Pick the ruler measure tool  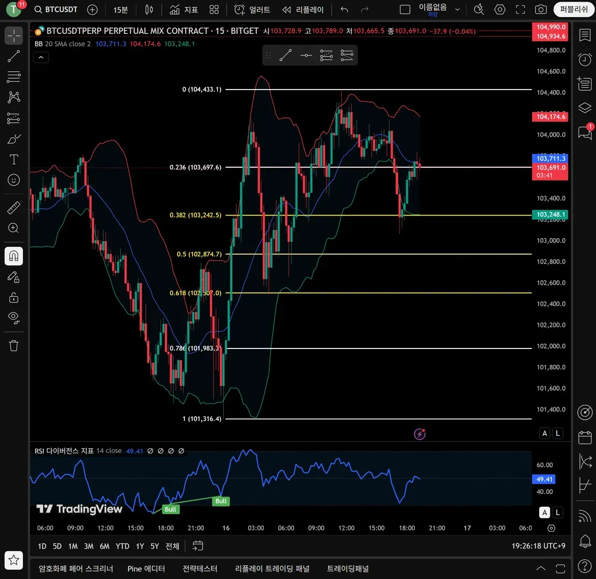[13, 207]
